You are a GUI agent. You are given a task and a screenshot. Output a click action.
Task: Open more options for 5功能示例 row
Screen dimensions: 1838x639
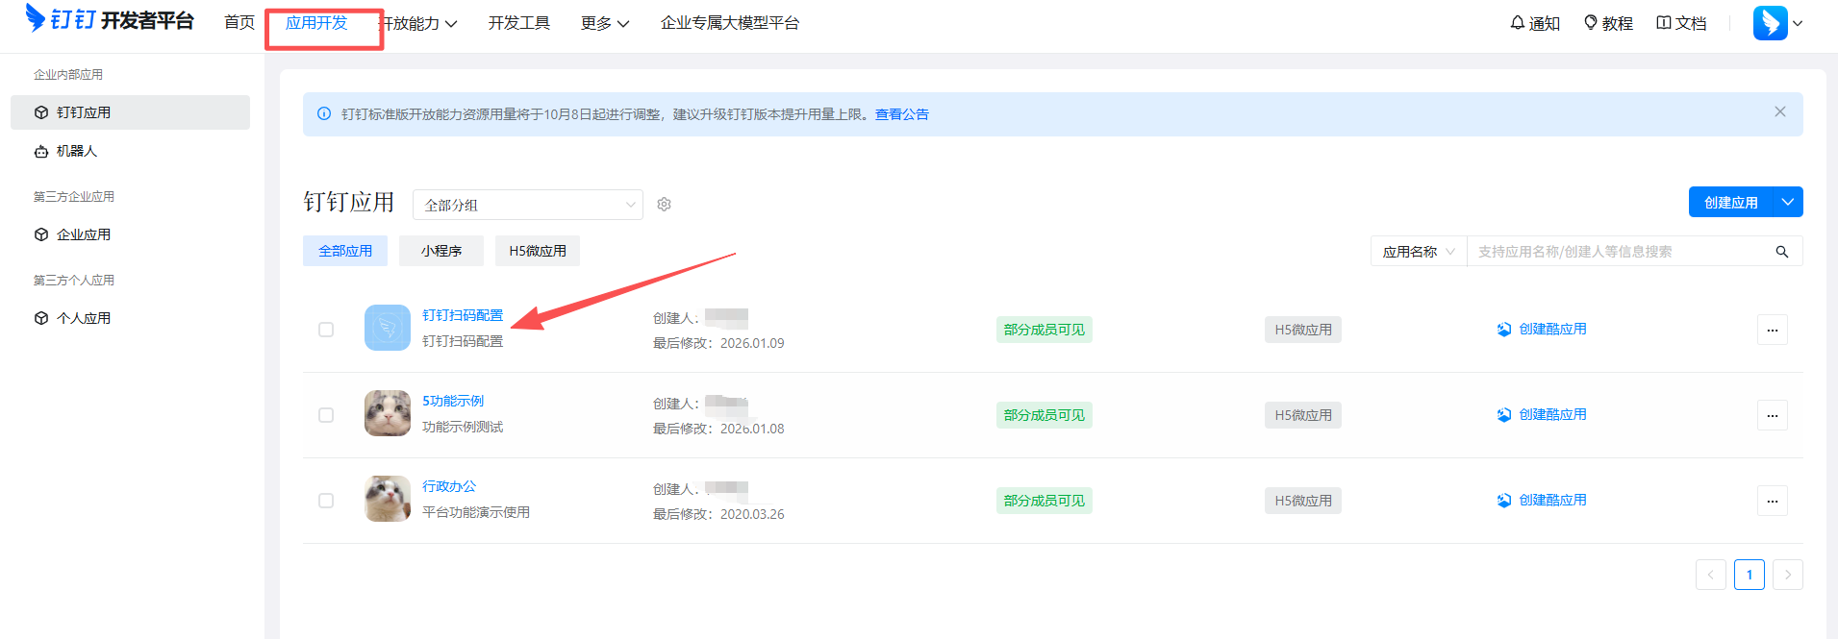(x=1772, y=415)
